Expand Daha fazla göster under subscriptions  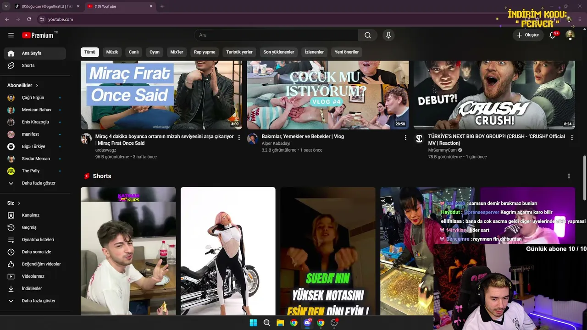[x=35, y=183]
